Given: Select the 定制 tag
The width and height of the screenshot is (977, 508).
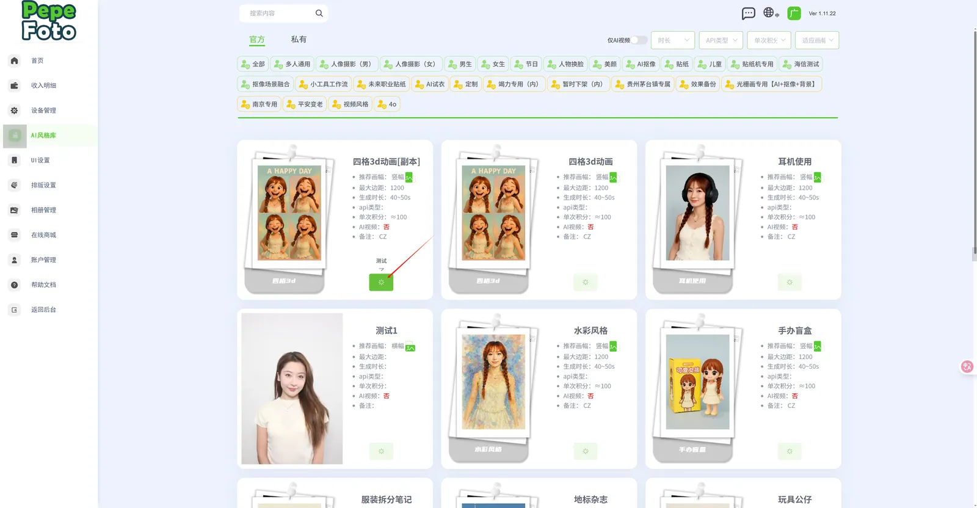Looking at the screenshot, I should click(465, 84).
